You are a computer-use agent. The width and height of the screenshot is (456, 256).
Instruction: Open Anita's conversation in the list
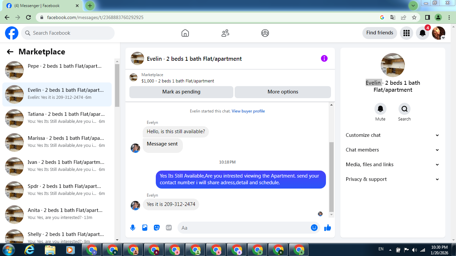tap(57, 215)
